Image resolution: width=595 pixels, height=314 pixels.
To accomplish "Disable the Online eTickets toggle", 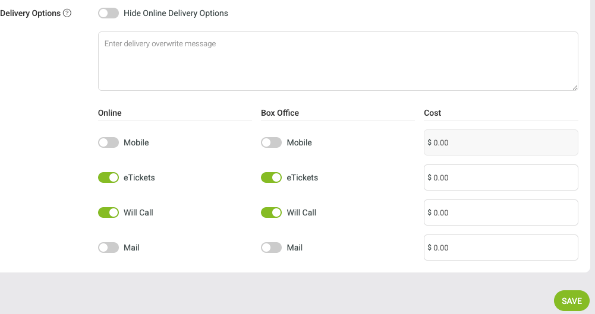I will [x=109, y=177].
